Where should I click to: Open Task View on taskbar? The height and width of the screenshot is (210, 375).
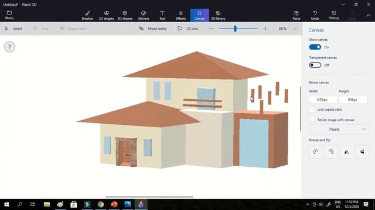pos(33,204)
